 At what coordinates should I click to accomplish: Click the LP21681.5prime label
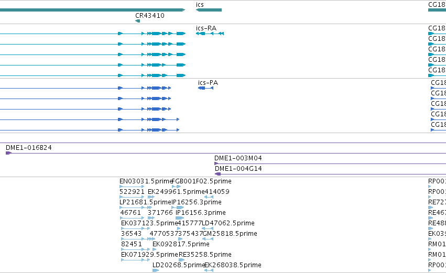pos(146,202)
